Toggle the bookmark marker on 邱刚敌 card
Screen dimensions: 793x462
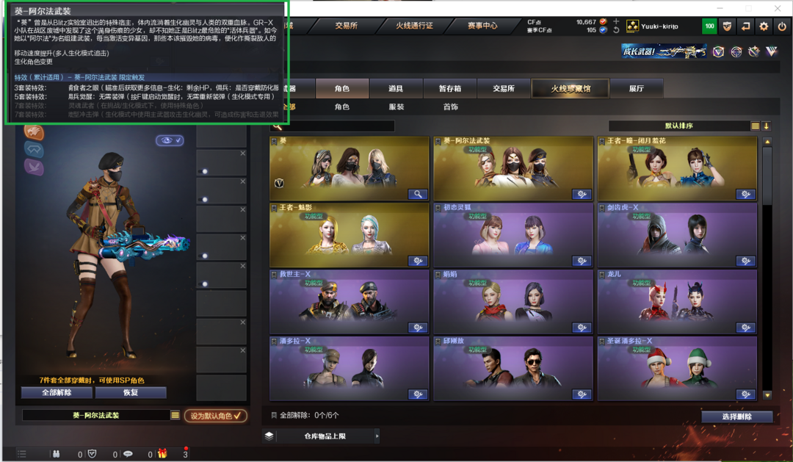click(x=438, y=342)
